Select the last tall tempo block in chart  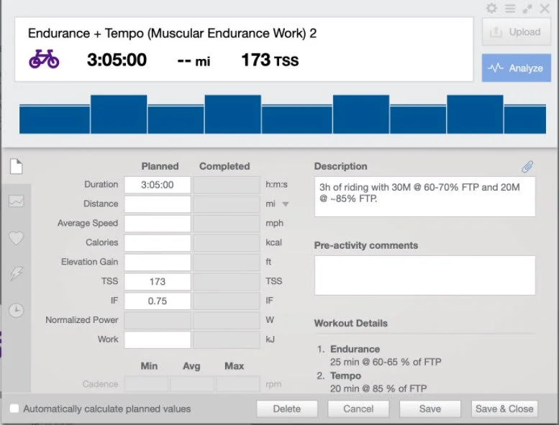[x=475, y=114]
